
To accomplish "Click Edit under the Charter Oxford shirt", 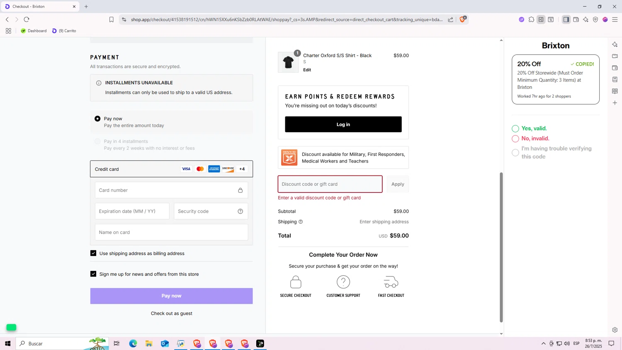I will [x=307, y=70].
